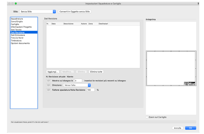
Task: Click the green zoom window button
Action: (16, 4)
